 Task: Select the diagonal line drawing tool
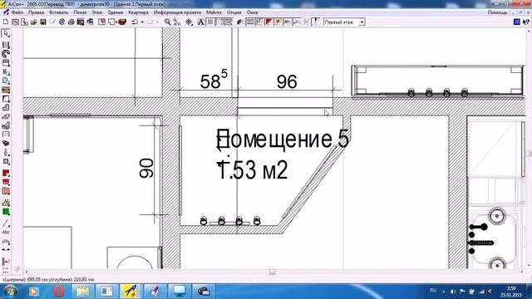[6, 223]
